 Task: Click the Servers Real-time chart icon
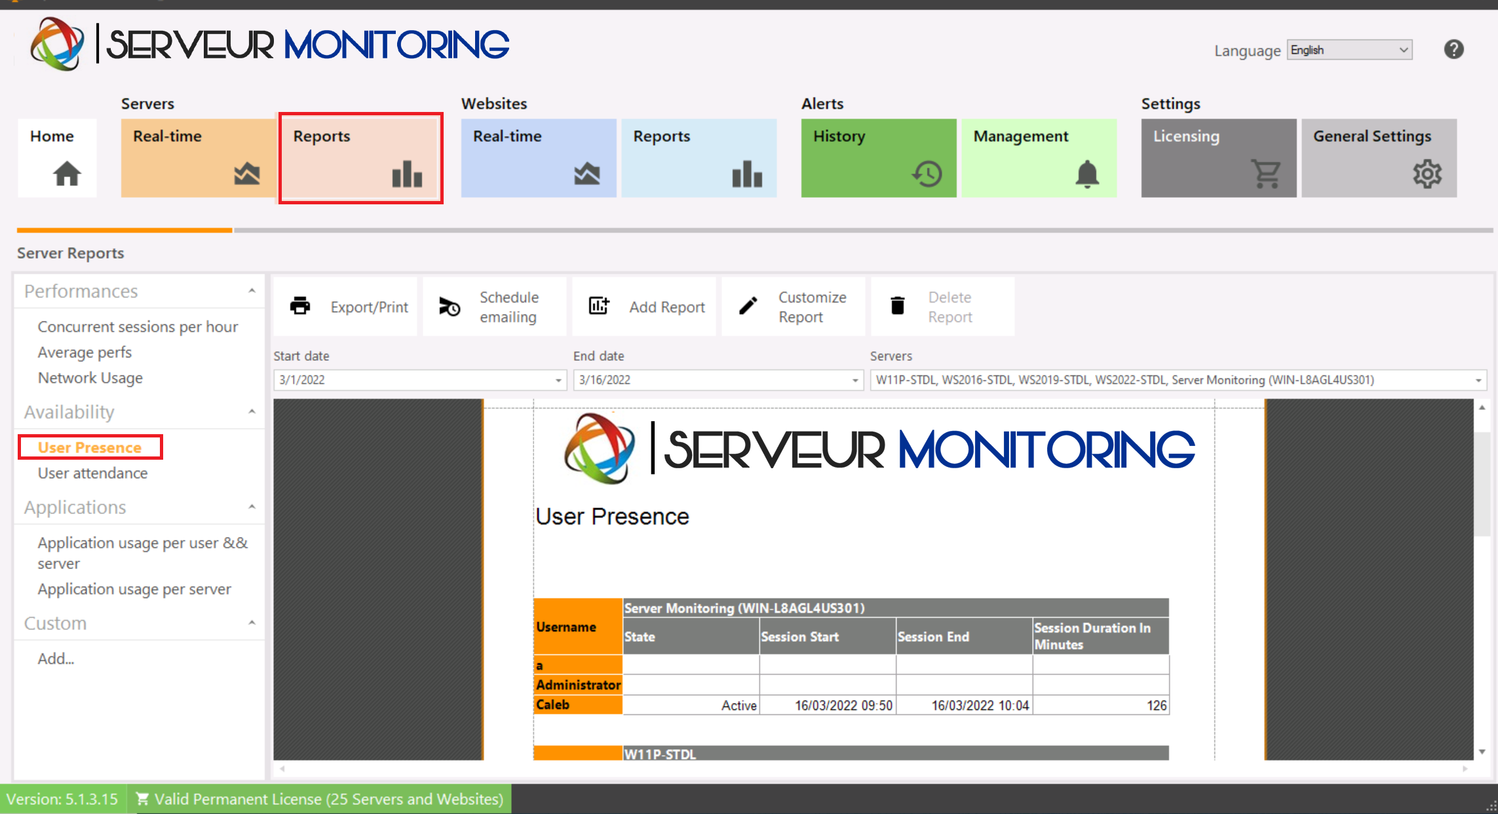click(247, 174)
